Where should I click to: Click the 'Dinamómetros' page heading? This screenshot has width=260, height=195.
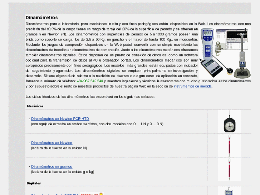[41, 18]
